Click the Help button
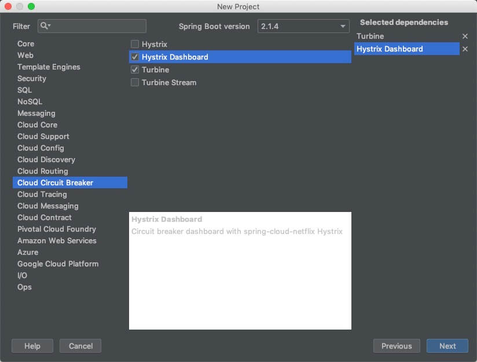Image resolution: width=477 pixels, height=362 pixels. click(32, 346)
